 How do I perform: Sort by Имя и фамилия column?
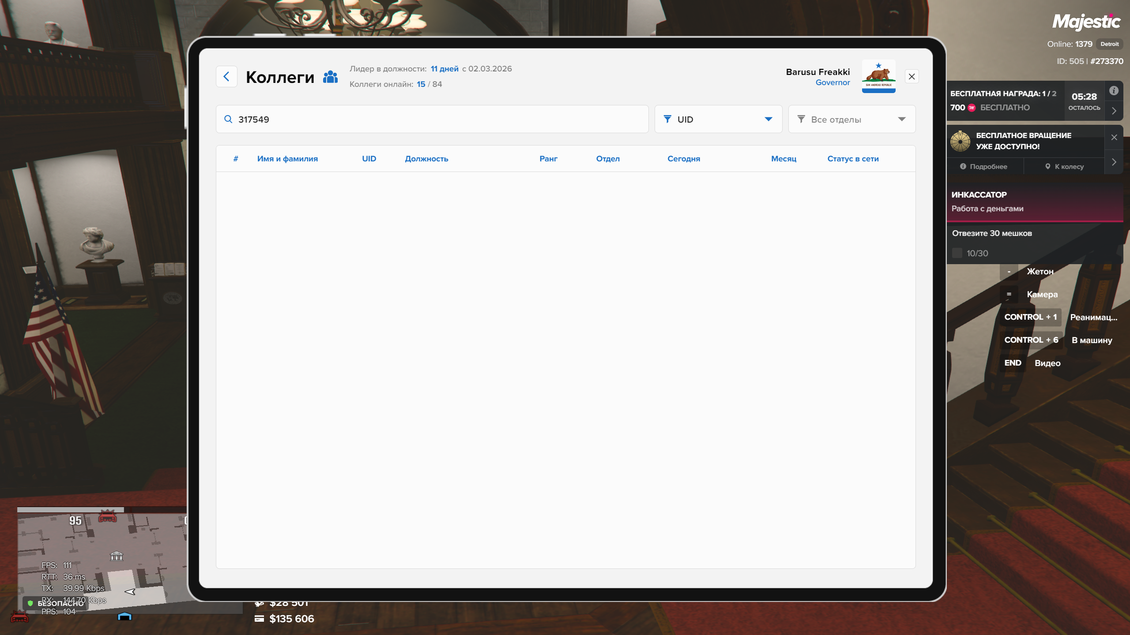287,159
